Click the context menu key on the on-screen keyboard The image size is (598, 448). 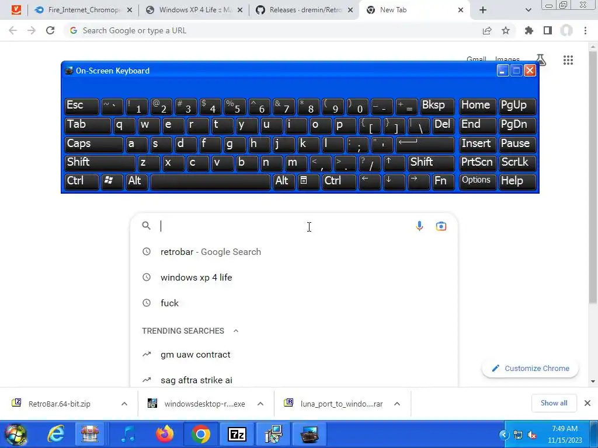[x=308, y=182]
